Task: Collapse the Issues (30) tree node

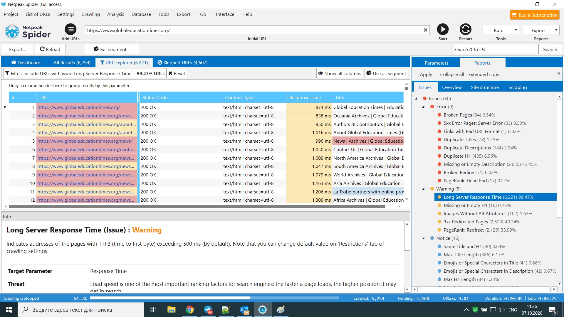Action: tap(416, 98)
